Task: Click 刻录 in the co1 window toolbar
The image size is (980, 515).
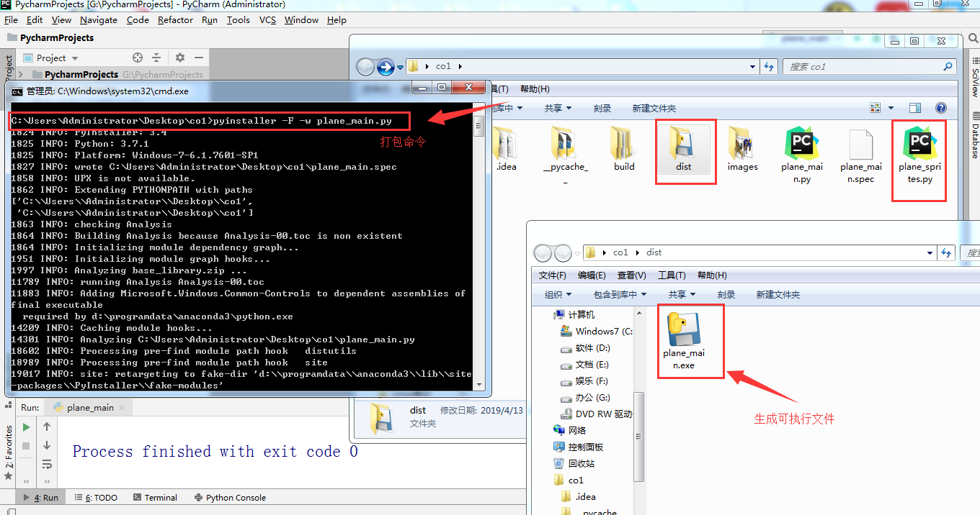Action: pyautogui.click(x=602, y=108)
